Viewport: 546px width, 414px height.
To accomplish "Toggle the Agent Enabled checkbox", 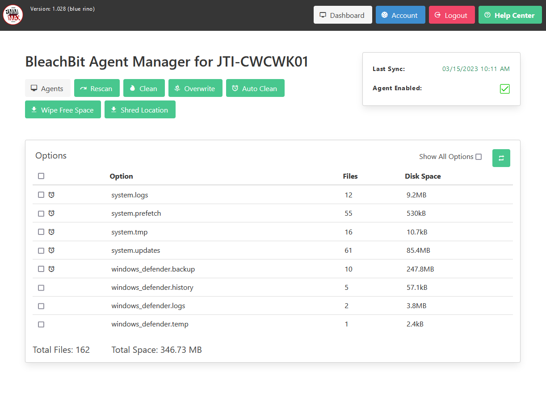I will [504, 89].
